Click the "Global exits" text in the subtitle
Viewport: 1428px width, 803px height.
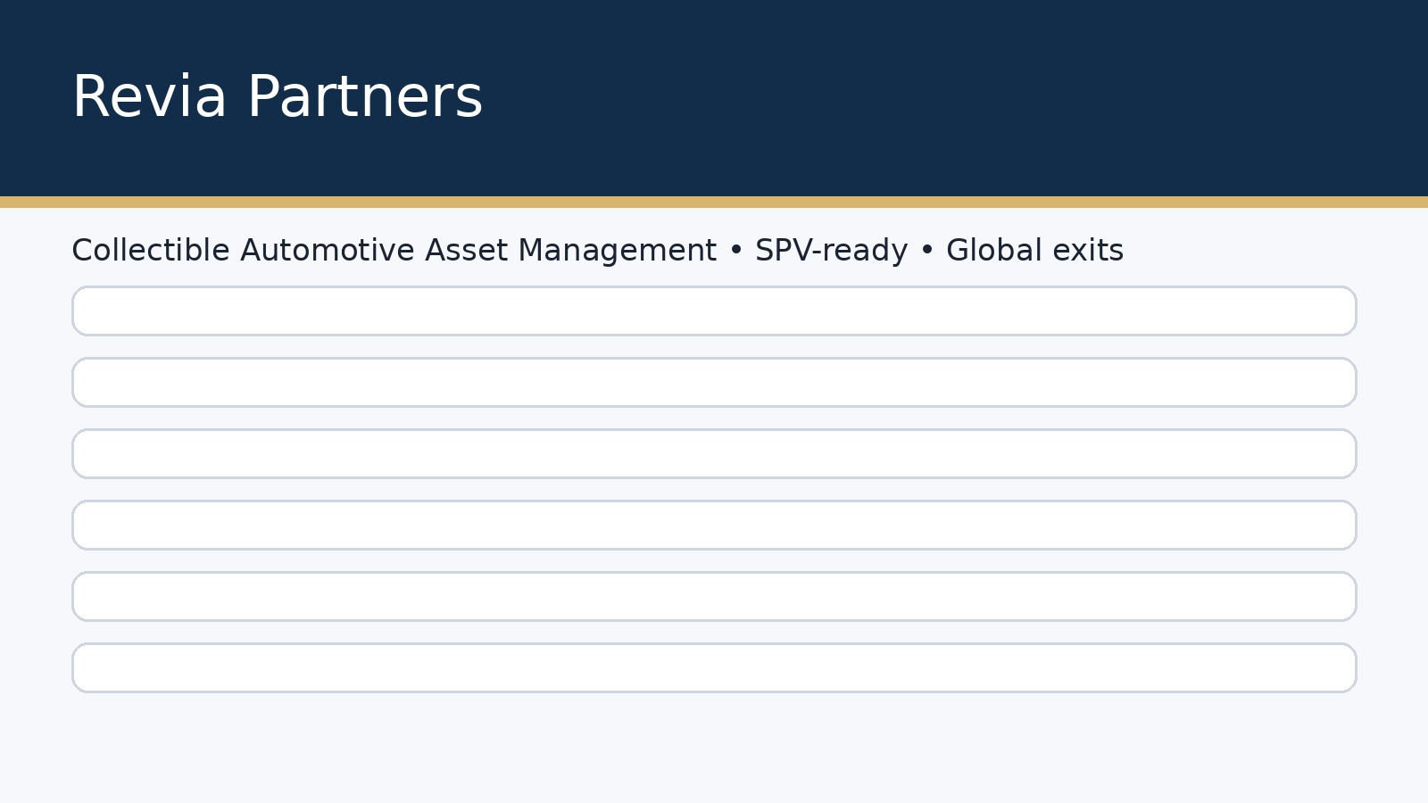pyautogui.click(x=1034, y=251)
